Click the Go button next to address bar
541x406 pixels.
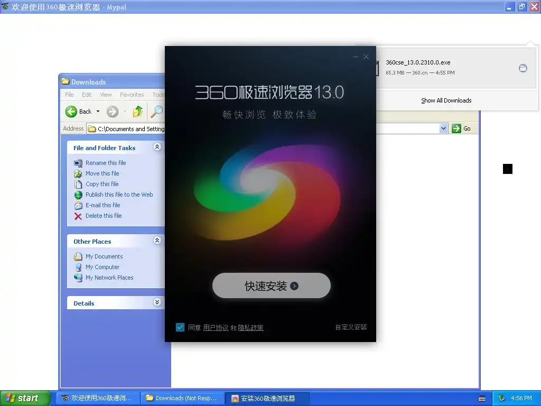461,128
